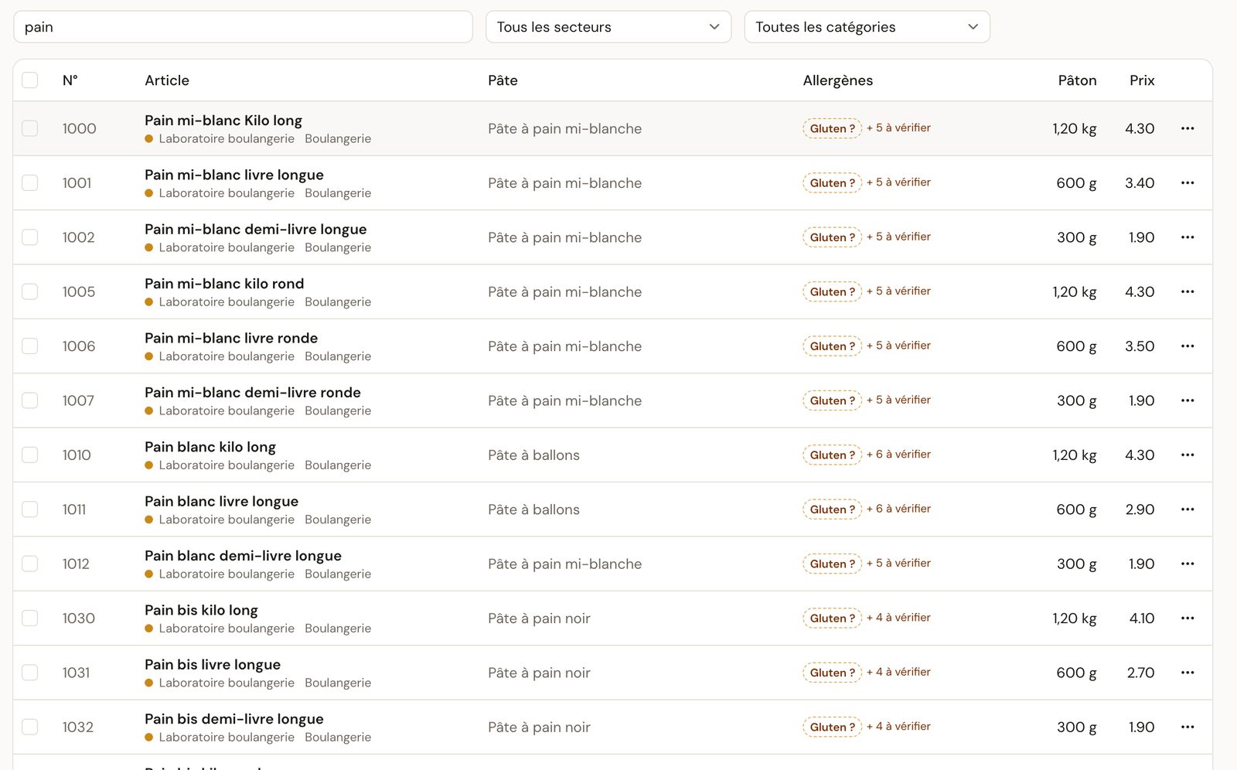This screenshot has width=1237, height=770.
Task: Open article 'Pain mi-blanc Kilo long'
Action: point(223,120)
